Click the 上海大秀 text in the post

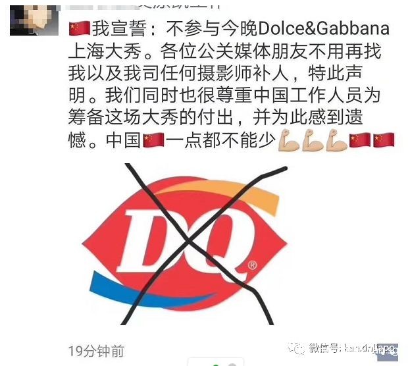pos(105,51)
